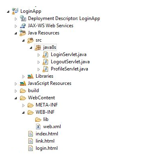Expand the ProfileServlet.java node
This screenshot has width=159, height=165.
[x=39, y=69]
